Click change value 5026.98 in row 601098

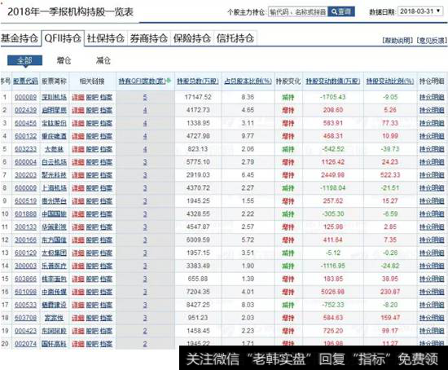point(333,292)
